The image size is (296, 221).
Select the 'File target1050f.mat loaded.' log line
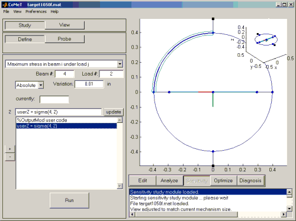pyautogui.click(x=208, y=203)
